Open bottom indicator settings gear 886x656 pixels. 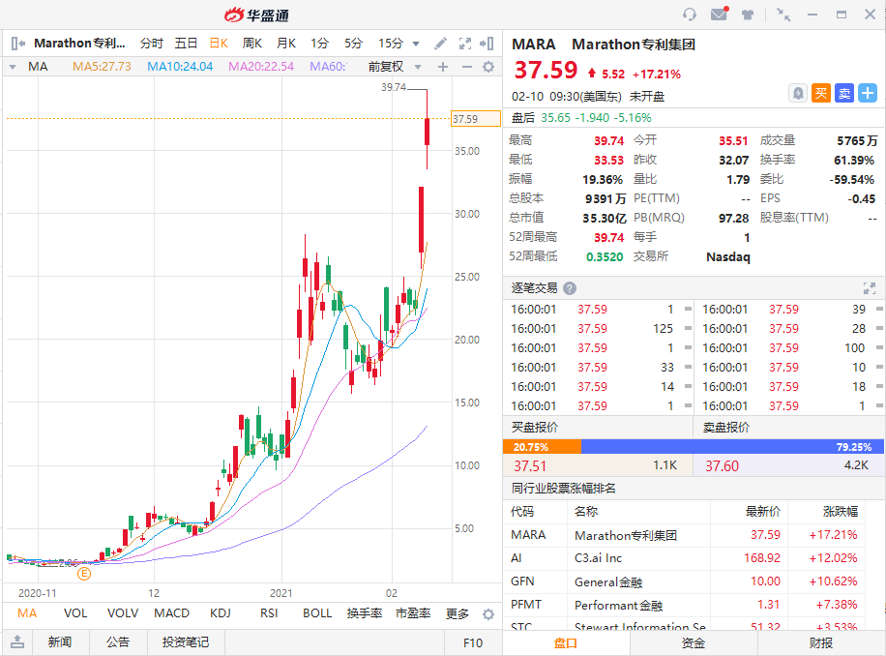(x=488, y=613)
